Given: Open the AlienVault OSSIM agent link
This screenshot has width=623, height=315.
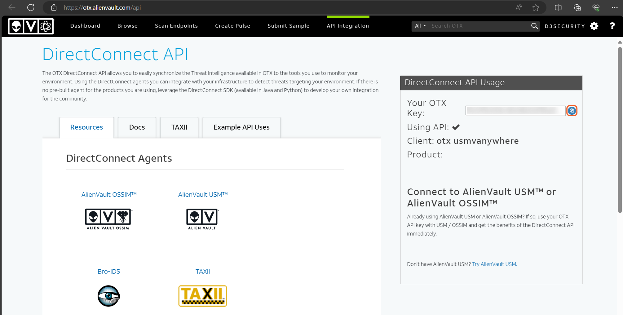Looking at the screenshot, I should pyautogui.click(x=109, y=194).
